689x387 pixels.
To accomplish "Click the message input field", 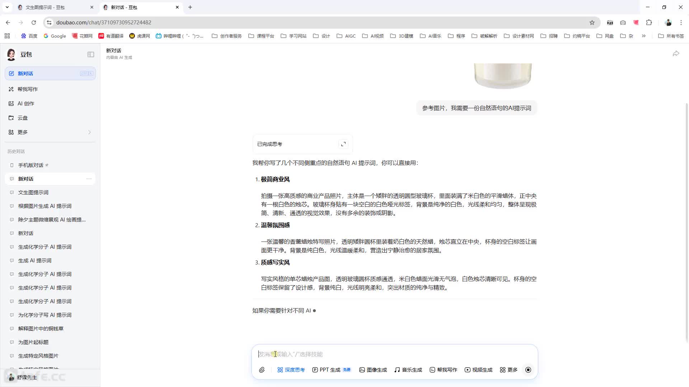I will (x=395, y=354).
